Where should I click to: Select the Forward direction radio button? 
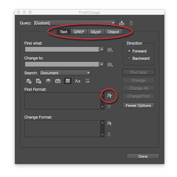[x=129, y=51]
